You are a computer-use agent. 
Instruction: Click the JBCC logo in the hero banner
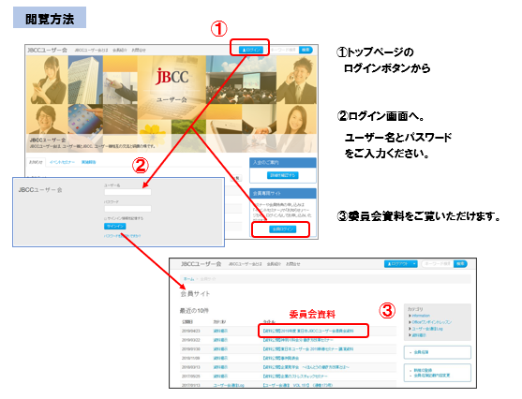[172, 76]
